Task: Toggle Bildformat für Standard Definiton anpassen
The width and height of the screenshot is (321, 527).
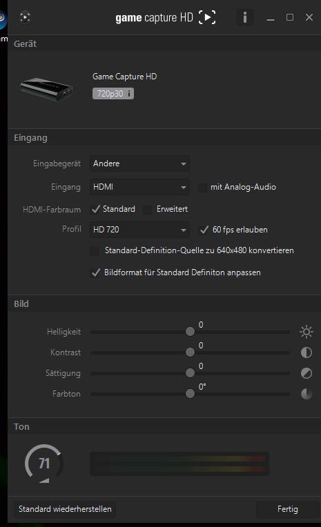Action: pos(95,272)
